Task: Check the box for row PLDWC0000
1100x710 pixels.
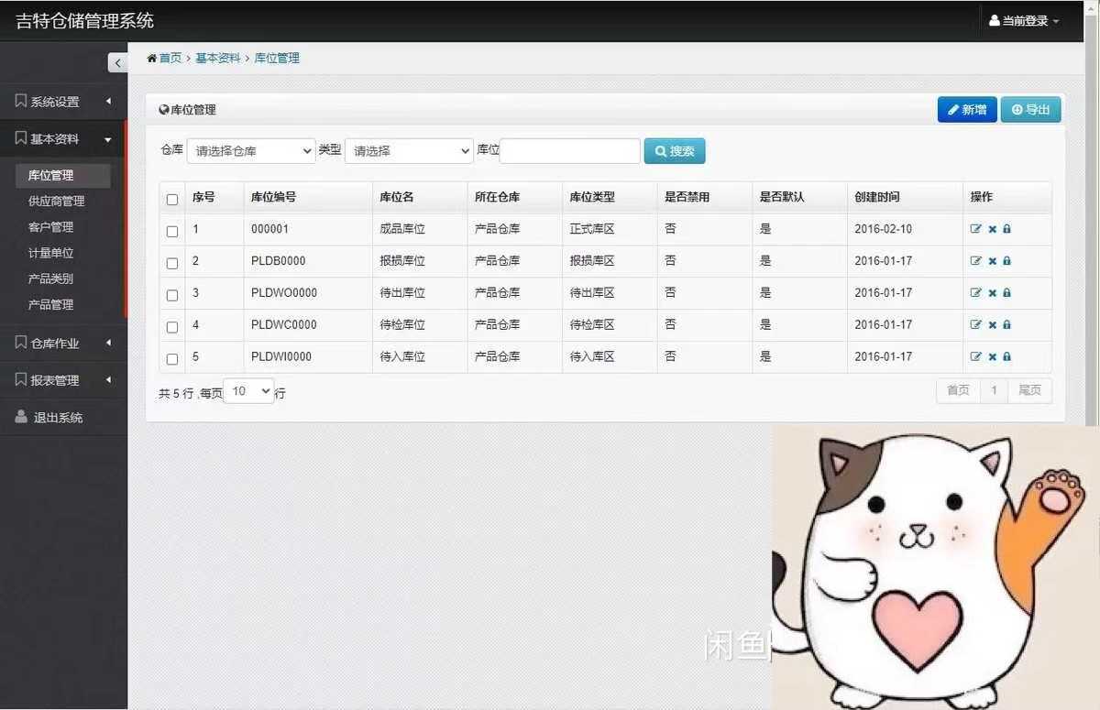Action: click(x=172, y=327)
